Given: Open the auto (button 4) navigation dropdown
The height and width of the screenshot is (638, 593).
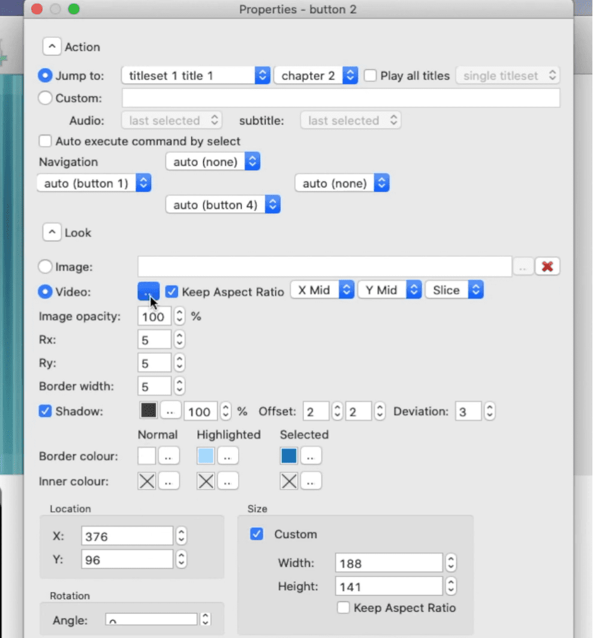Looking at the screenshot, I should pyautogui.click(x=223, y=205).
